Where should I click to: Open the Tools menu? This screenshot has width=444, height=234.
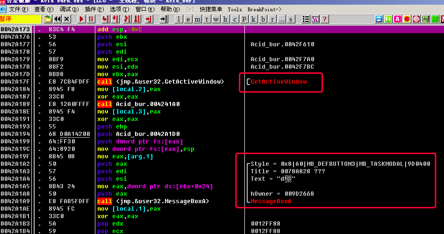point(235,9)
